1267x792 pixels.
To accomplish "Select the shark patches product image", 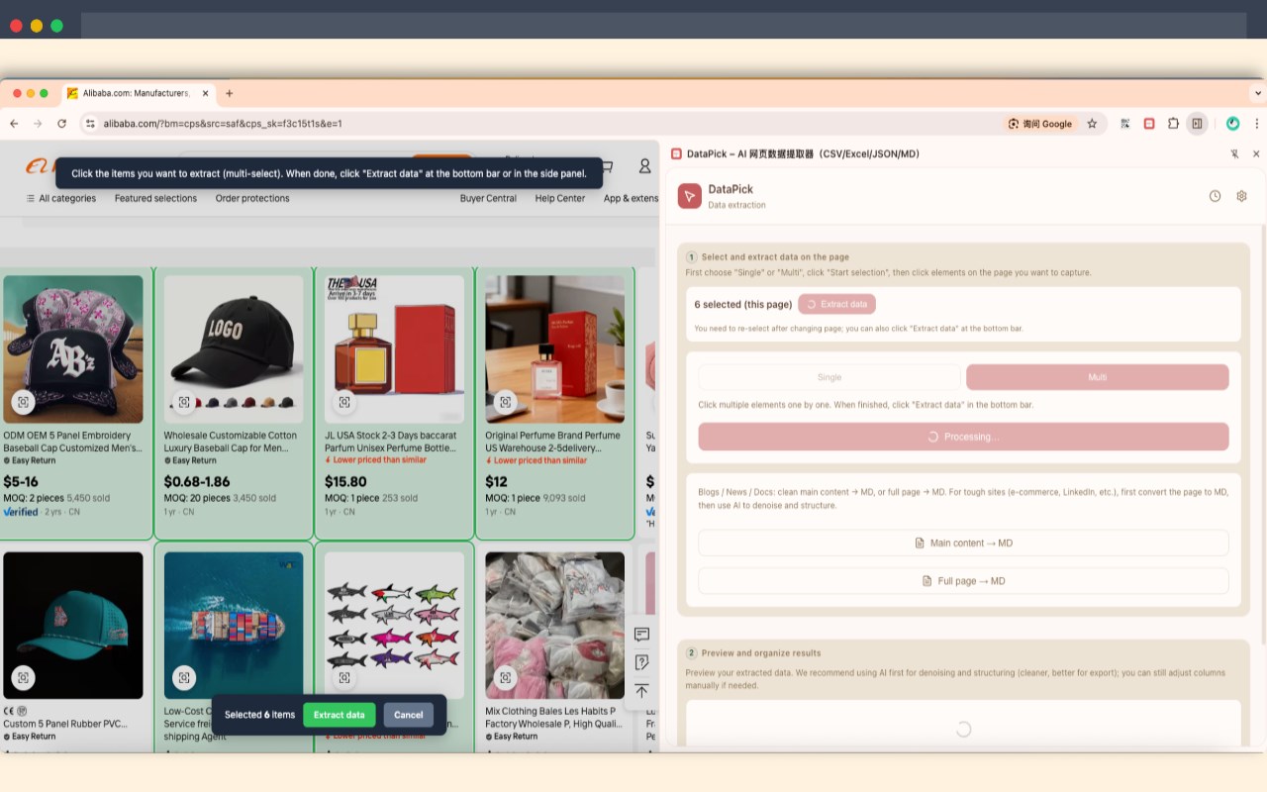I will tap(395, 626).
